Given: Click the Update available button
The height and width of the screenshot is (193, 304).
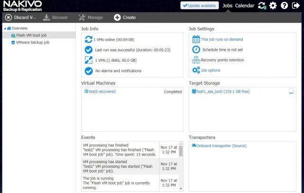Looking at the screenshot, I should [x=199, y=6].
